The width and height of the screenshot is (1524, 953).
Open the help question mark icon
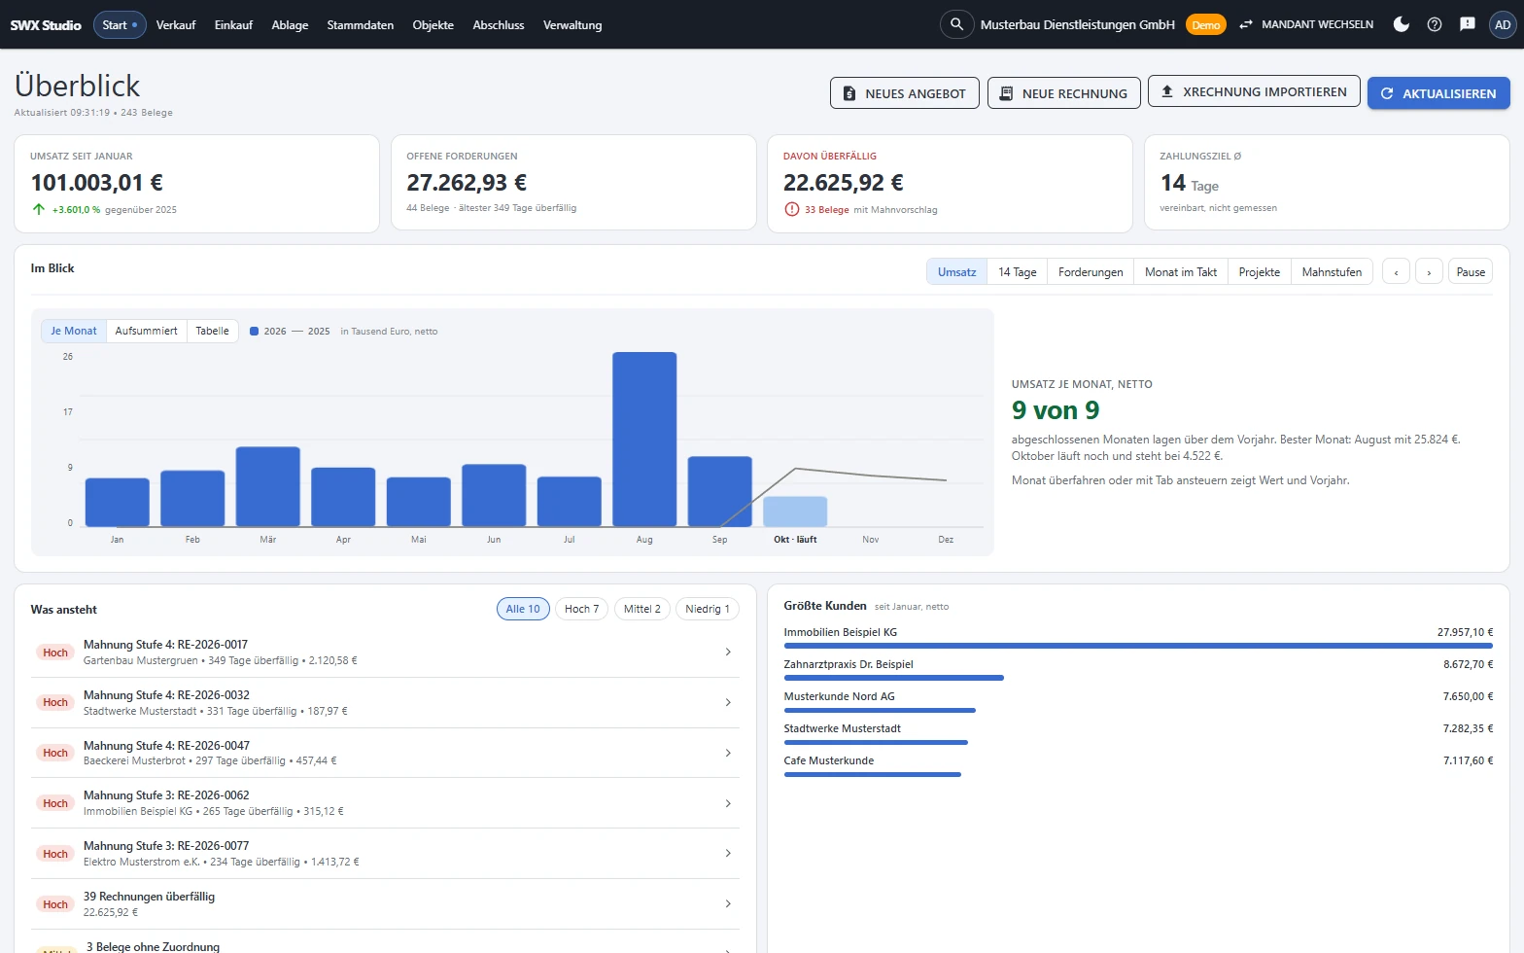point(1435,24)
